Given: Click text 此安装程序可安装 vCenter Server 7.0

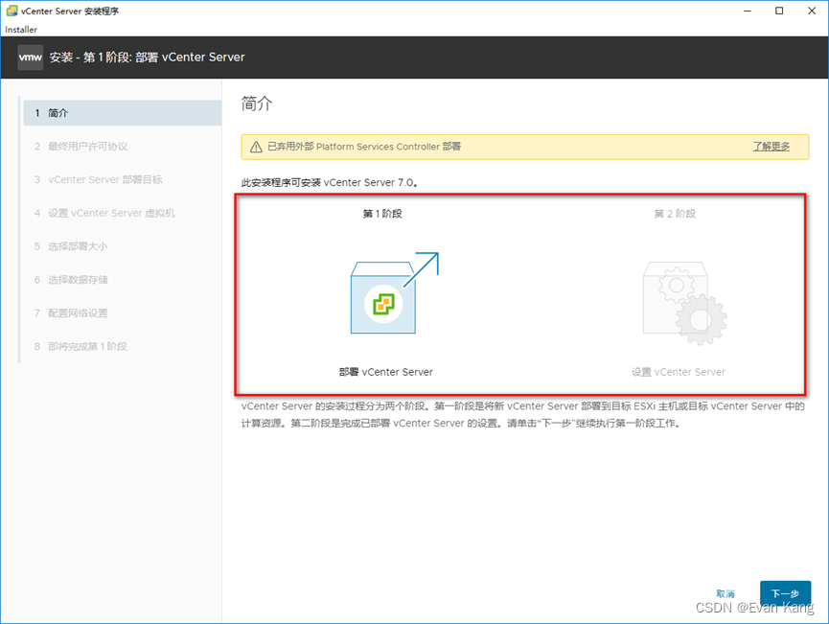Looking at the screenshot, I should pyautogui.click(x=330, y=182).
